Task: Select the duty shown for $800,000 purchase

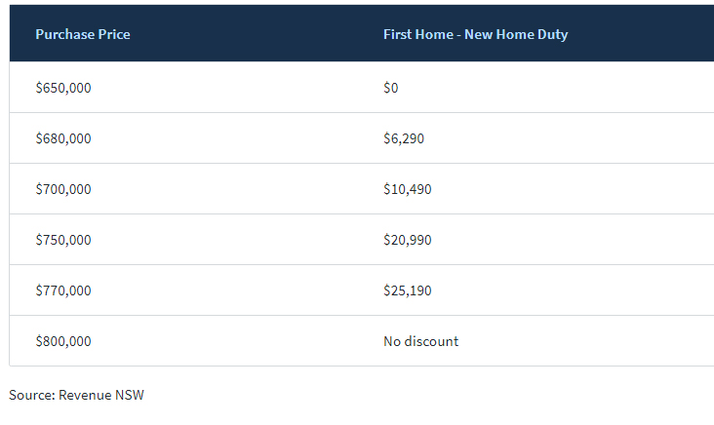Action: (x=420, y=341)
